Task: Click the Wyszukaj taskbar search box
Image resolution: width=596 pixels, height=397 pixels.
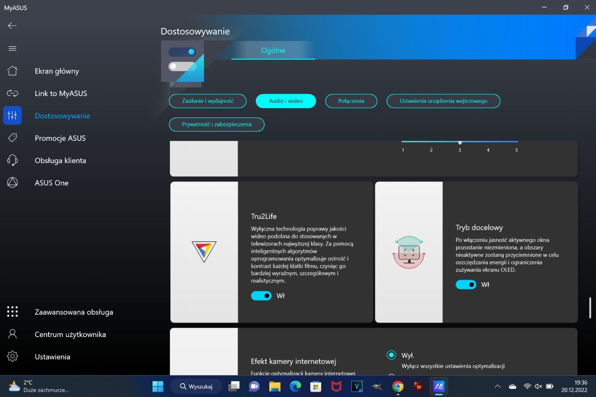Action: [x=196, y=387]
